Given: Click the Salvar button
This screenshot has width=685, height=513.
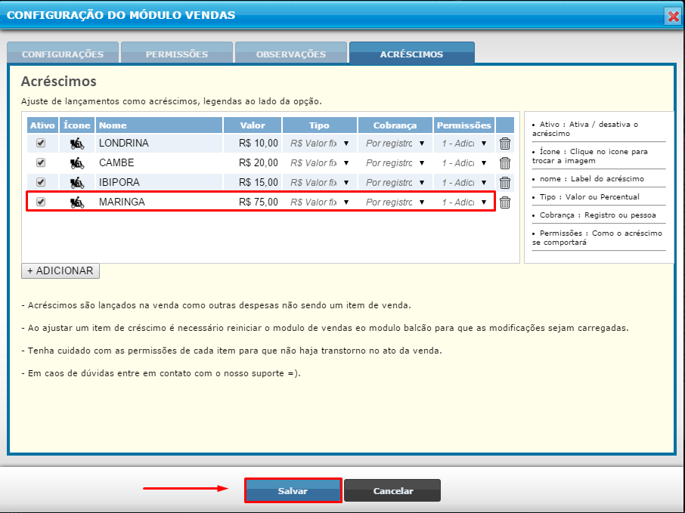Looking at the screenshot, I should tap(293, 491).
